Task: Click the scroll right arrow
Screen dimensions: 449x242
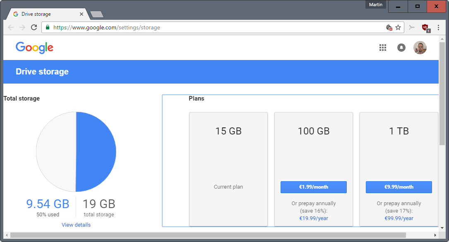Action: pyautogui.click(x=435, y=235)
